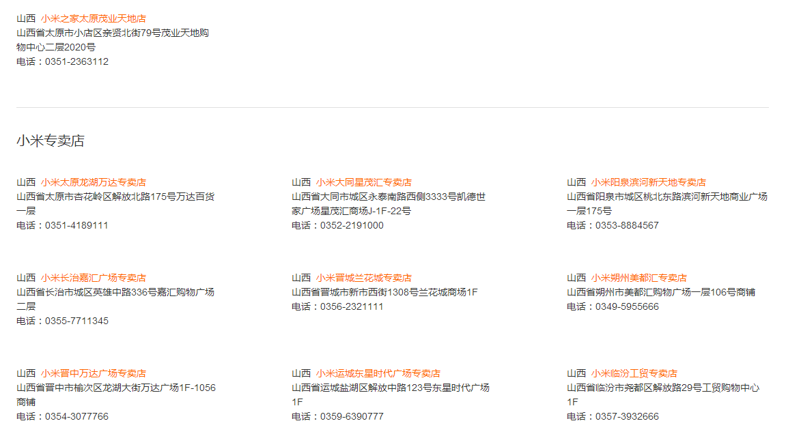786x434 pixels.
Task: Click the phone number 0351-4189111
Action: point(76,225)
